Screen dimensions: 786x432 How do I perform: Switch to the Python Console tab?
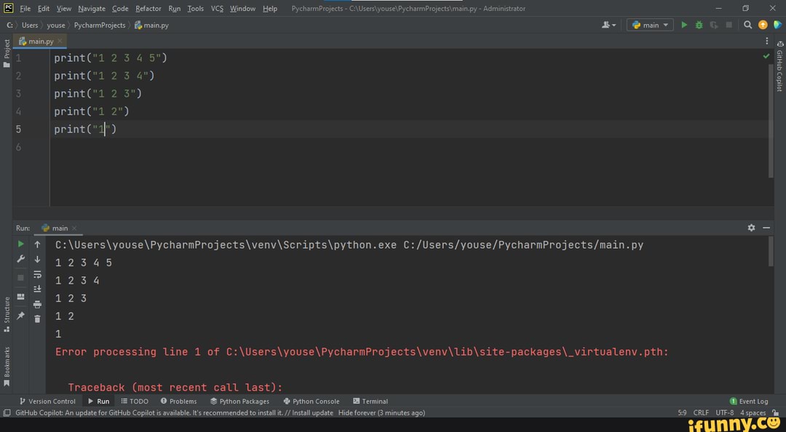(x=311, y=401)
